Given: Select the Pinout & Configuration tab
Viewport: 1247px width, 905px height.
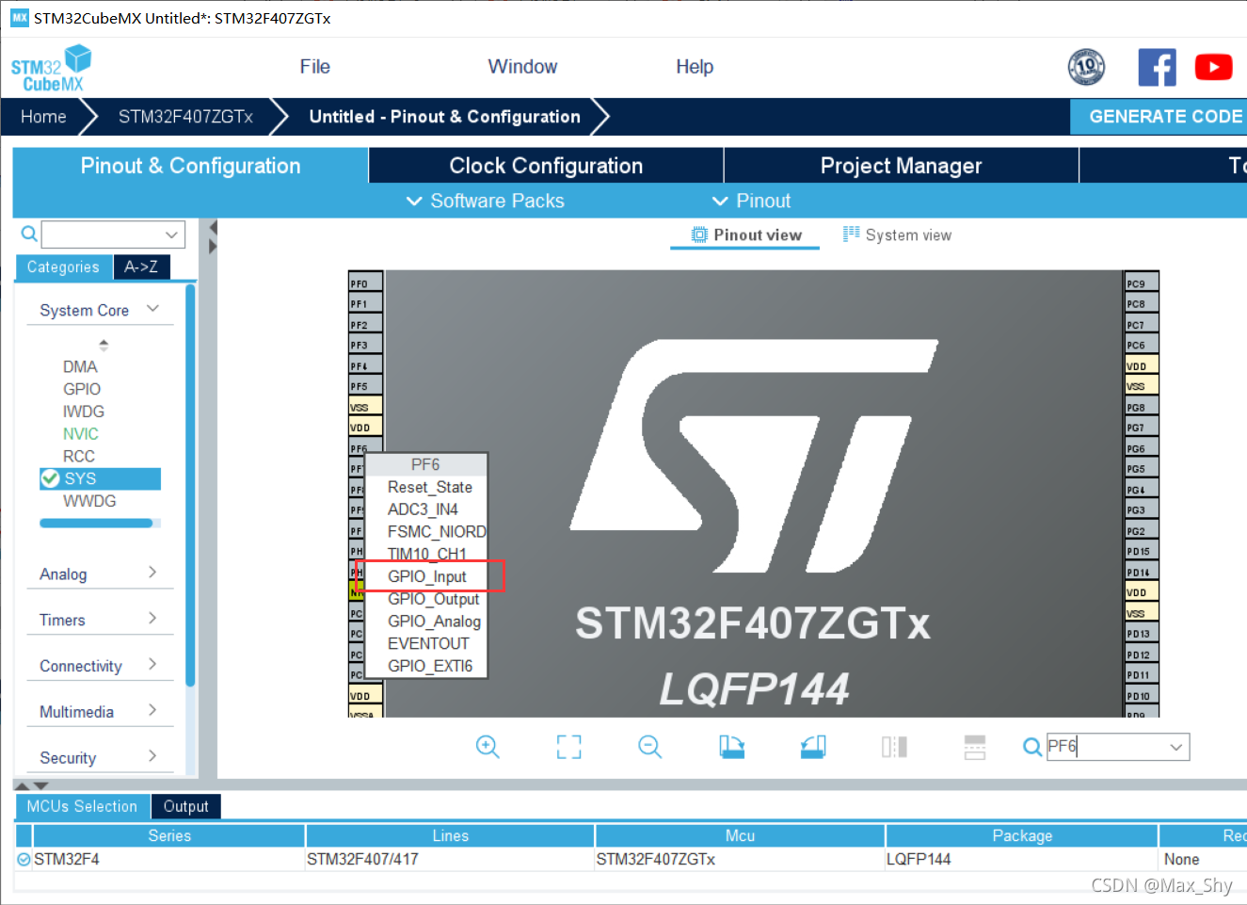Looking at the screenshot, I should [190, 166].
